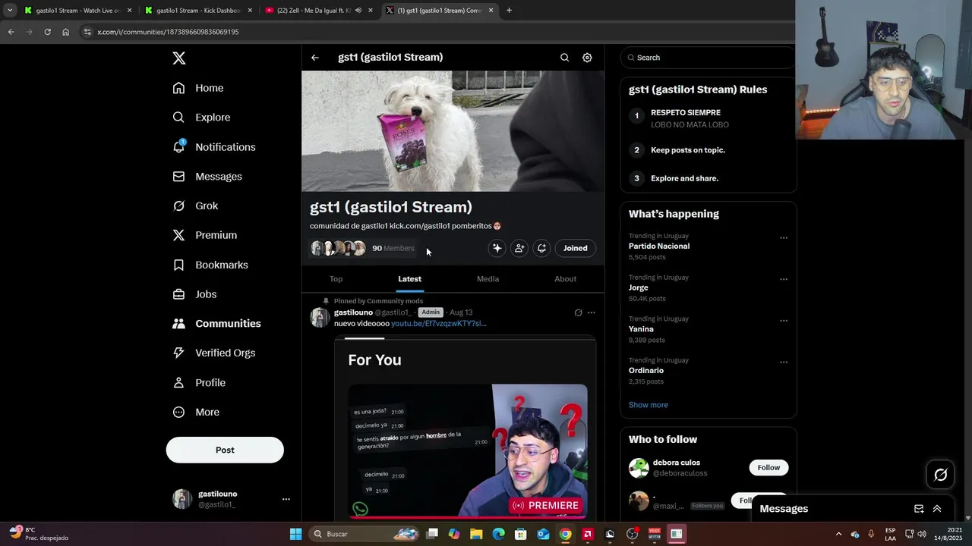Reload the page

tap(47, 32)
